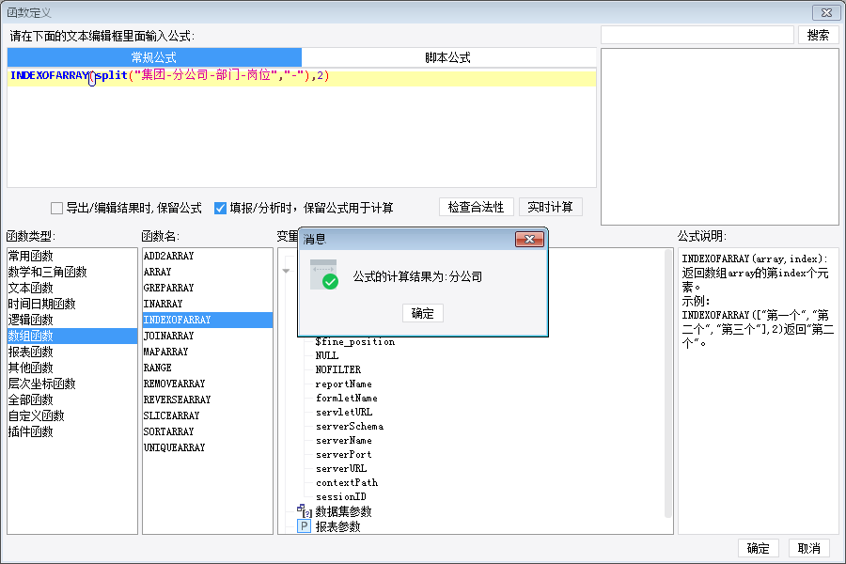This screenshot has height=564, width=846.
Task: Select 数据集参数 tree node label
Action: [x=343, y=511]
